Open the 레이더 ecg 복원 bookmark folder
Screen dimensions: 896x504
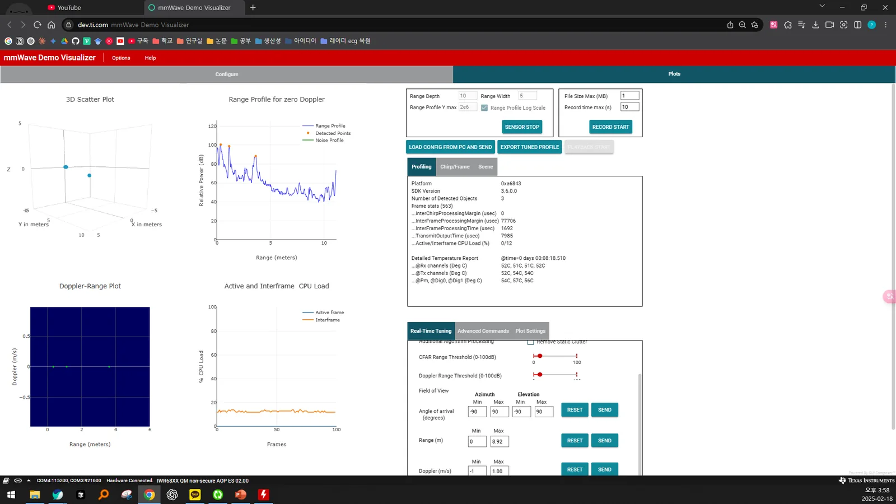pyautogui.click(x=346, y=41)
